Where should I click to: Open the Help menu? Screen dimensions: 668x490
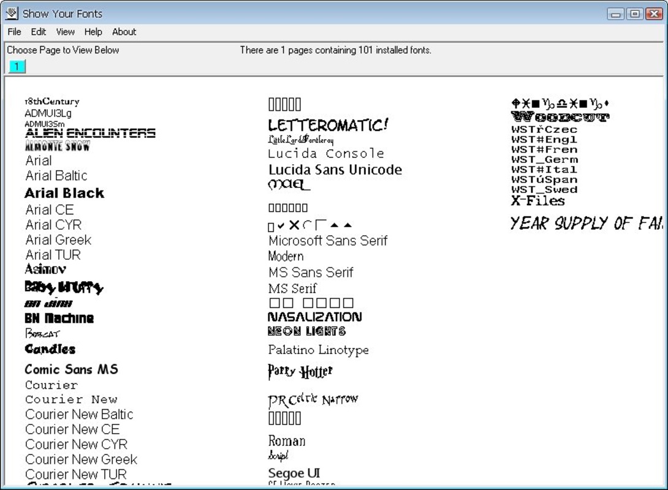click(x=93, y=32)
